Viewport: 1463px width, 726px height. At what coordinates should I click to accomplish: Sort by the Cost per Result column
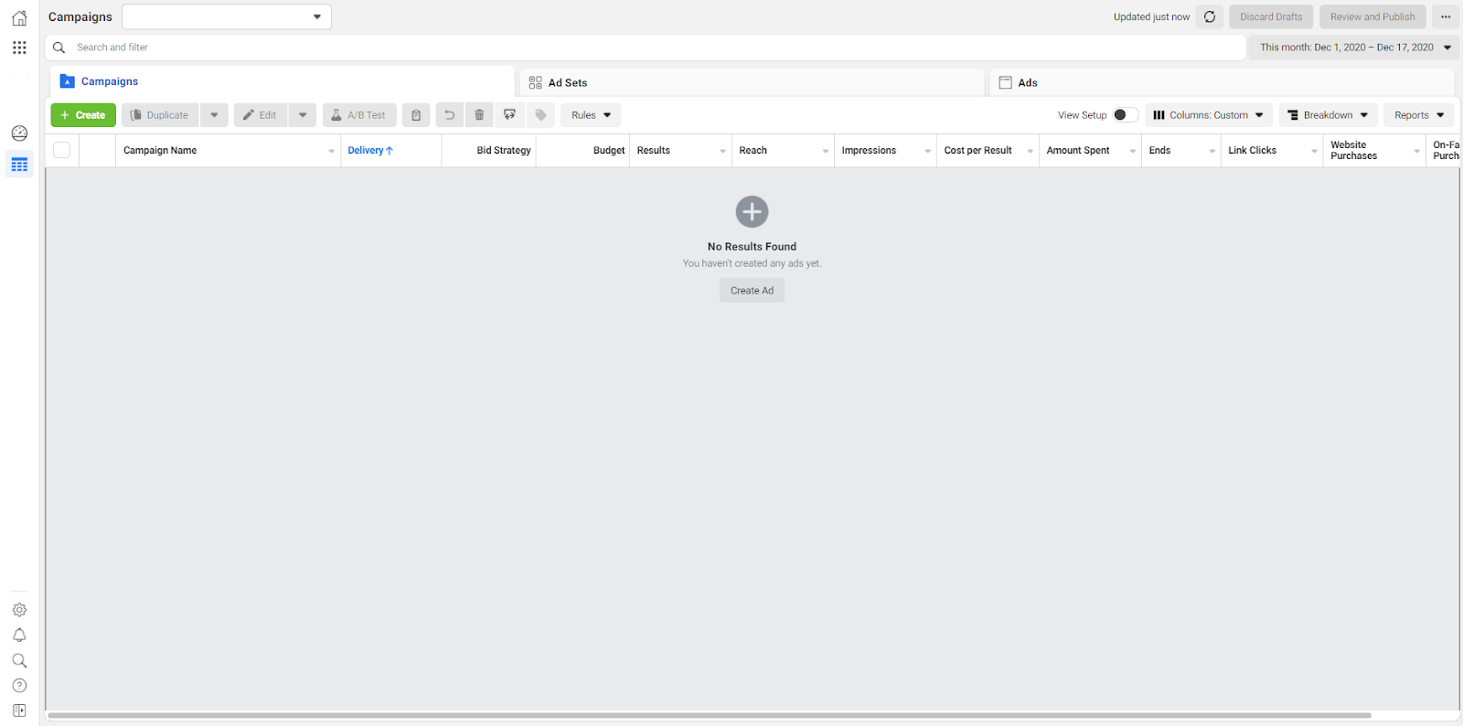pos(978,151)
